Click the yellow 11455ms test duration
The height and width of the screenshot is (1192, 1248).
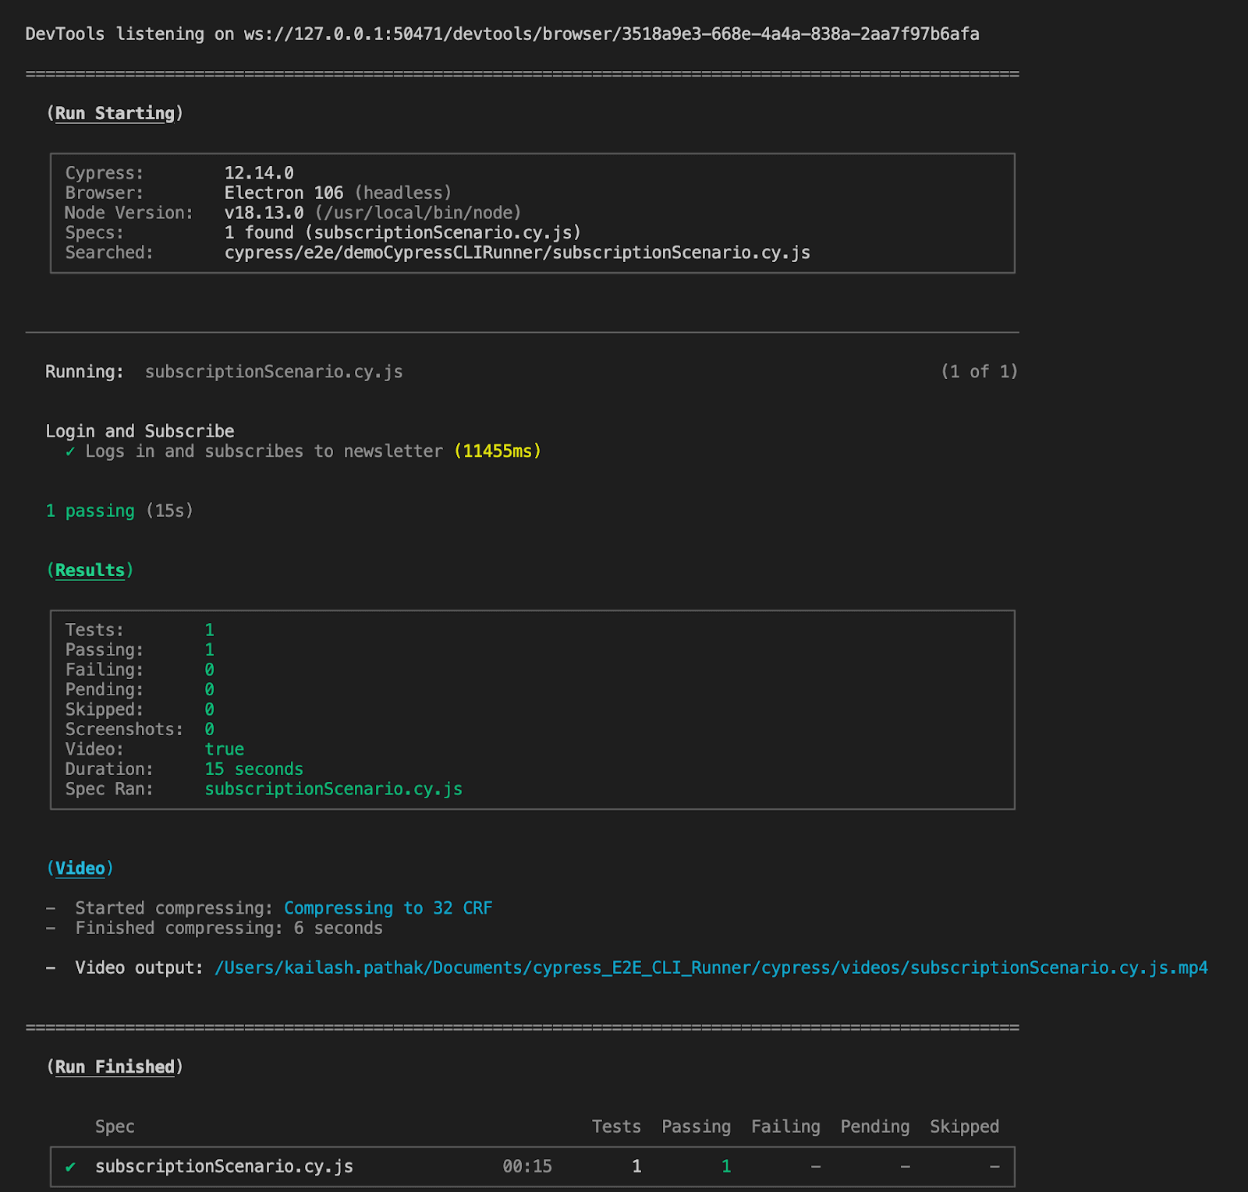pyautogui.click(x=497, y=451)
